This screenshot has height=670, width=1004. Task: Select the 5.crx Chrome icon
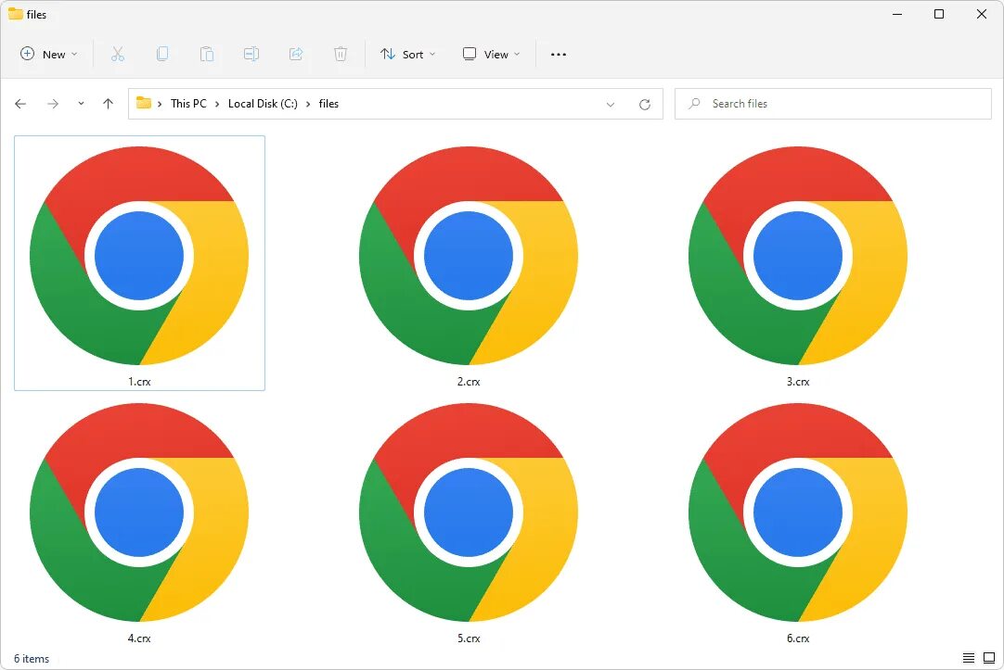469,512
